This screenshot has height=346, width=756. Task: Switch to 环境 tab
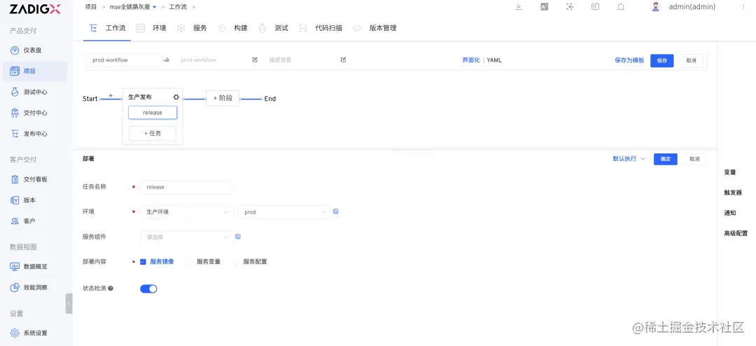tap(152, 28)
